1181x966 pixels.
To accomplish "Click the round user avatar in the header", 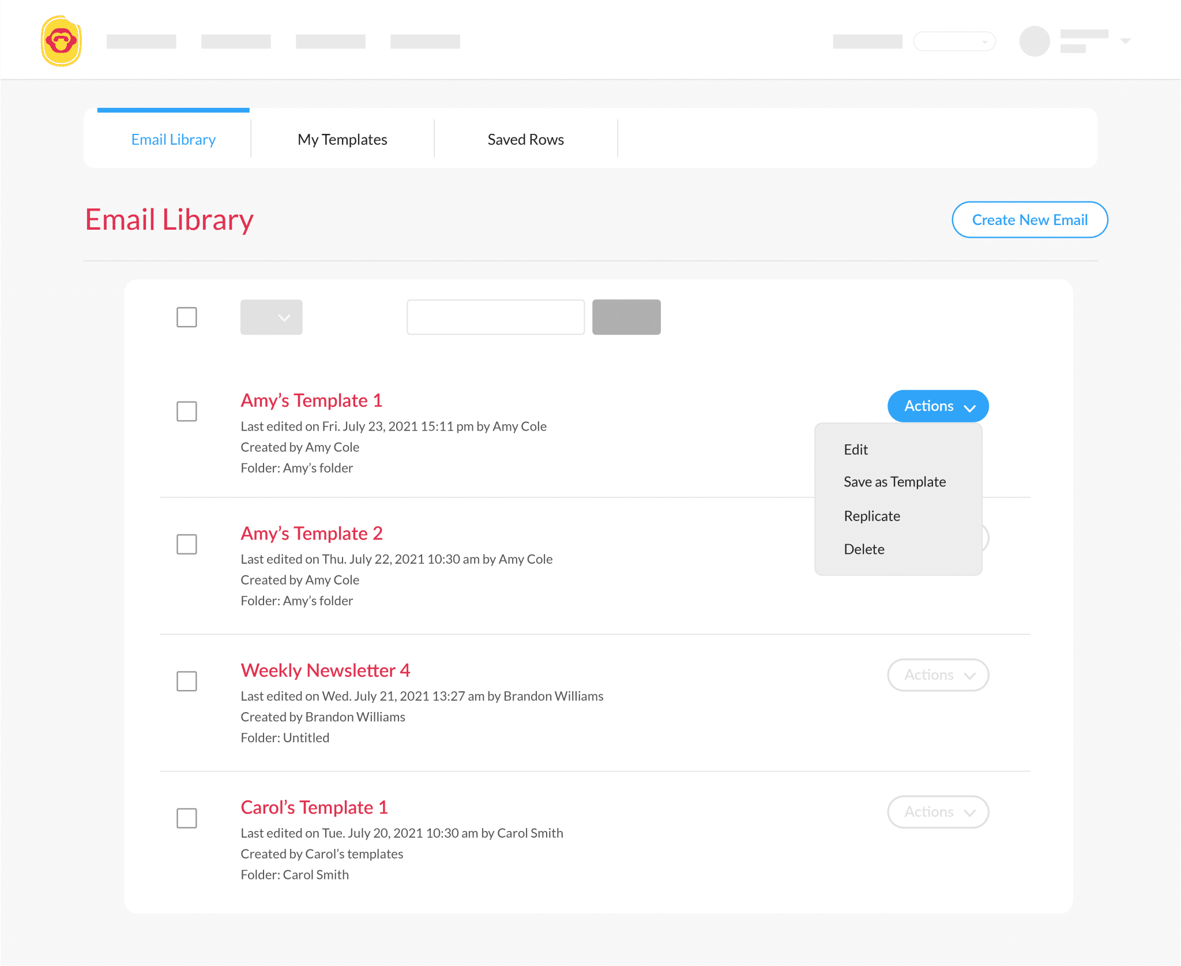I will point(1035,41).
